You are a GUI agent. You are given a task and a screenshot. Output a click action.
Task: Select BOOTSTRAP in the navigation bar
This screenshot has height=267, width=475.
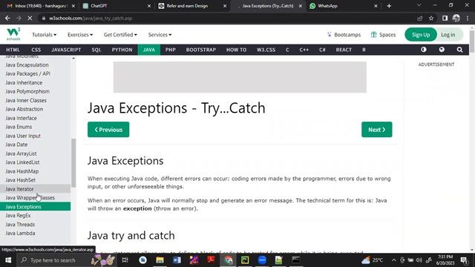click(201, 50)
